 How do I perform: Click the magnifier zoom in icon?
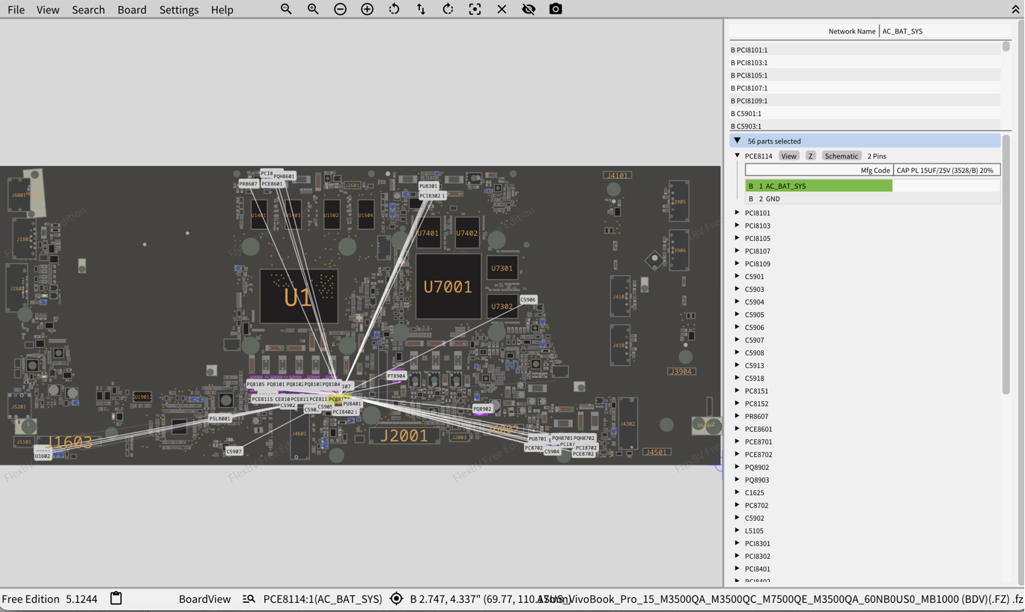[313, 9]
